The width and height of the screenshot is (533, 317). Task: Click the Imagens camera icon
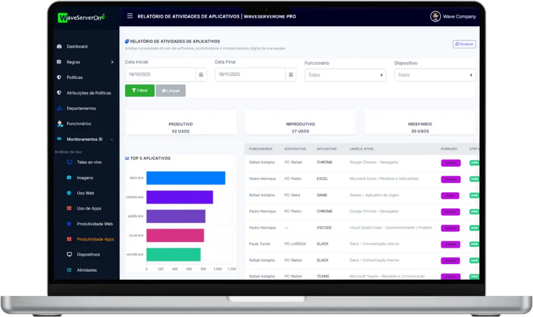[69, 178]
